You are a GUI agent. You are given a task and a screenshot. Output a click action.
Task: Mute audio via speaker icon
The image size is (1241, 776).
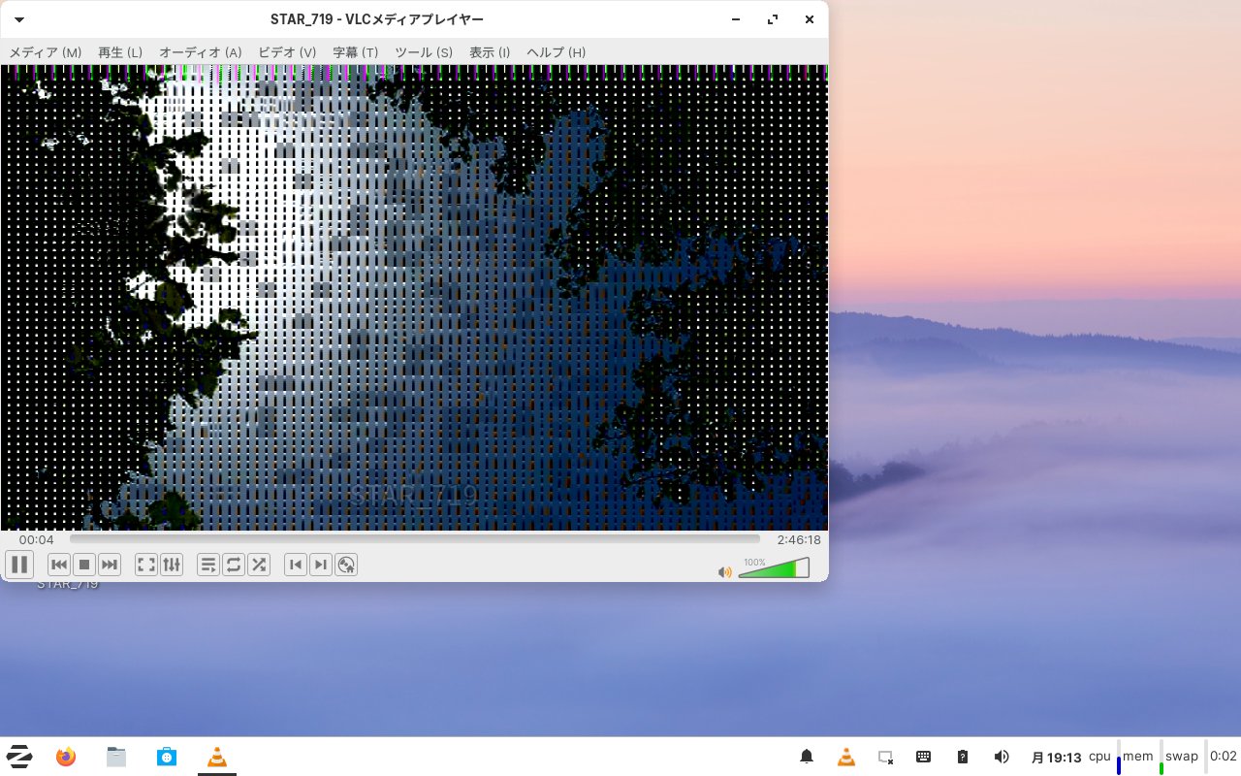tap(724, 572)
